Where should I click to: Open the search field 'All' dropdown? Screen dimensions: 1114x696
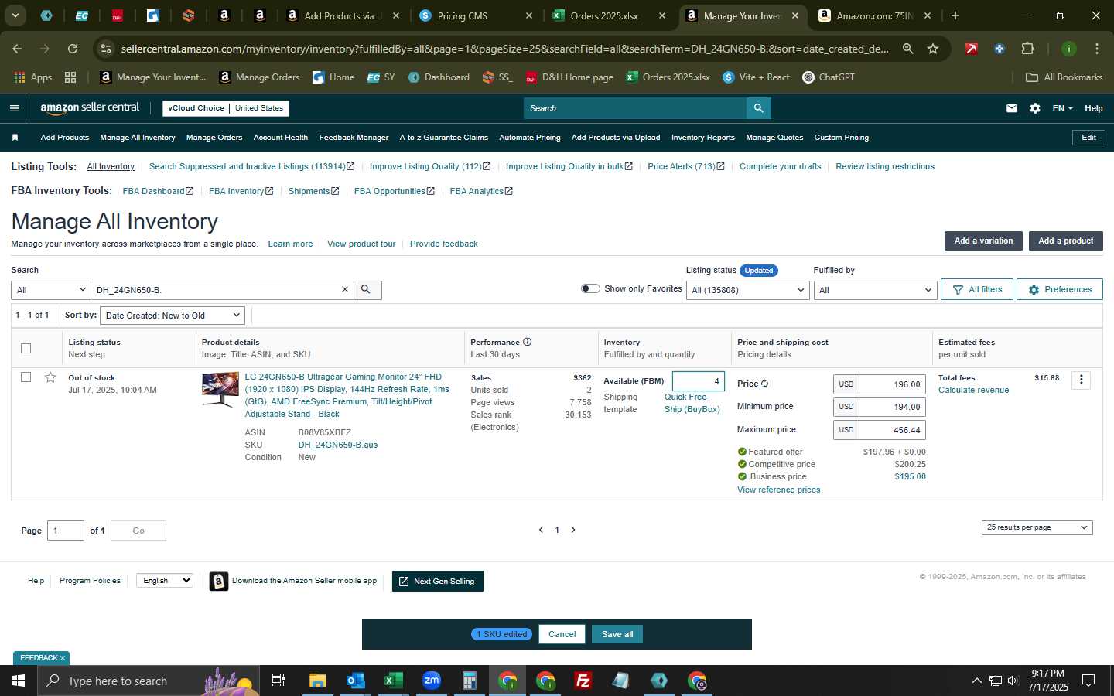50,290
